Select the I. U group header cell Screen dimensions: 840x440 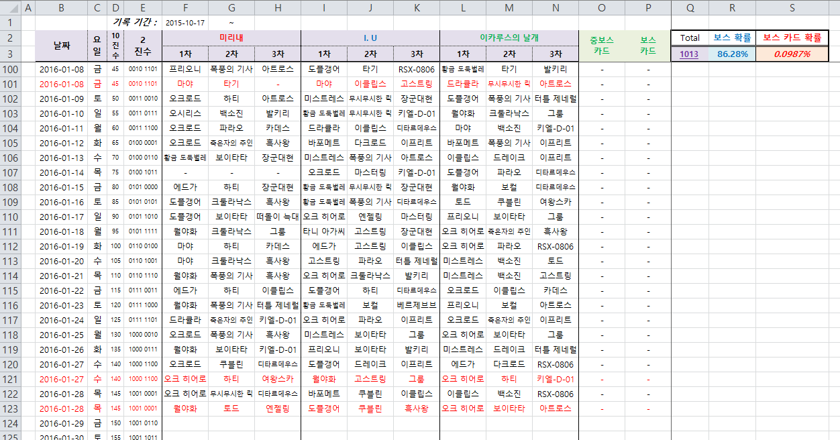tap(370, 38)
